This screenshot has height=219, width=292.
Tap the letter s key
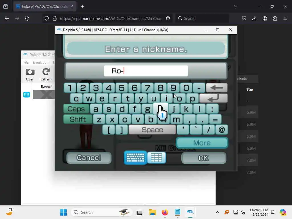coord(109,109)
